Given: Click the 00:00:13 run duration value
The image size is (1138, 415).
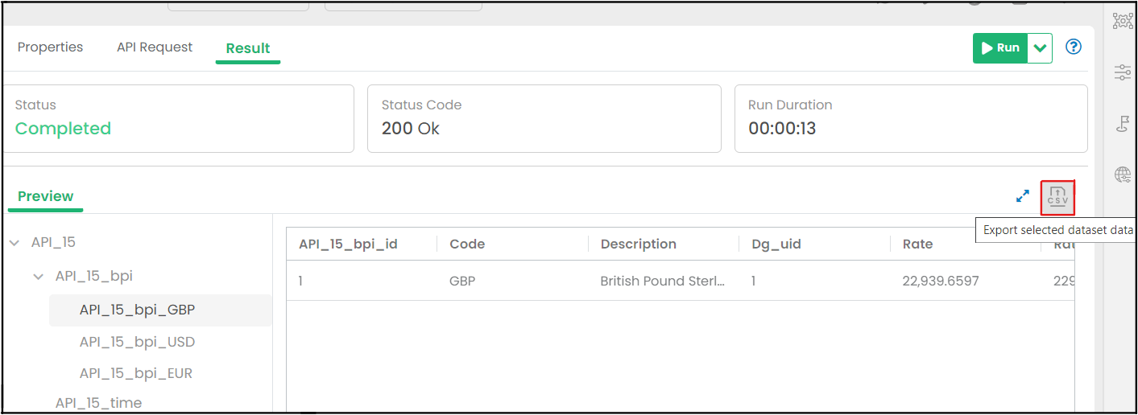Looking at the screenshot, I should coord(782,129).
